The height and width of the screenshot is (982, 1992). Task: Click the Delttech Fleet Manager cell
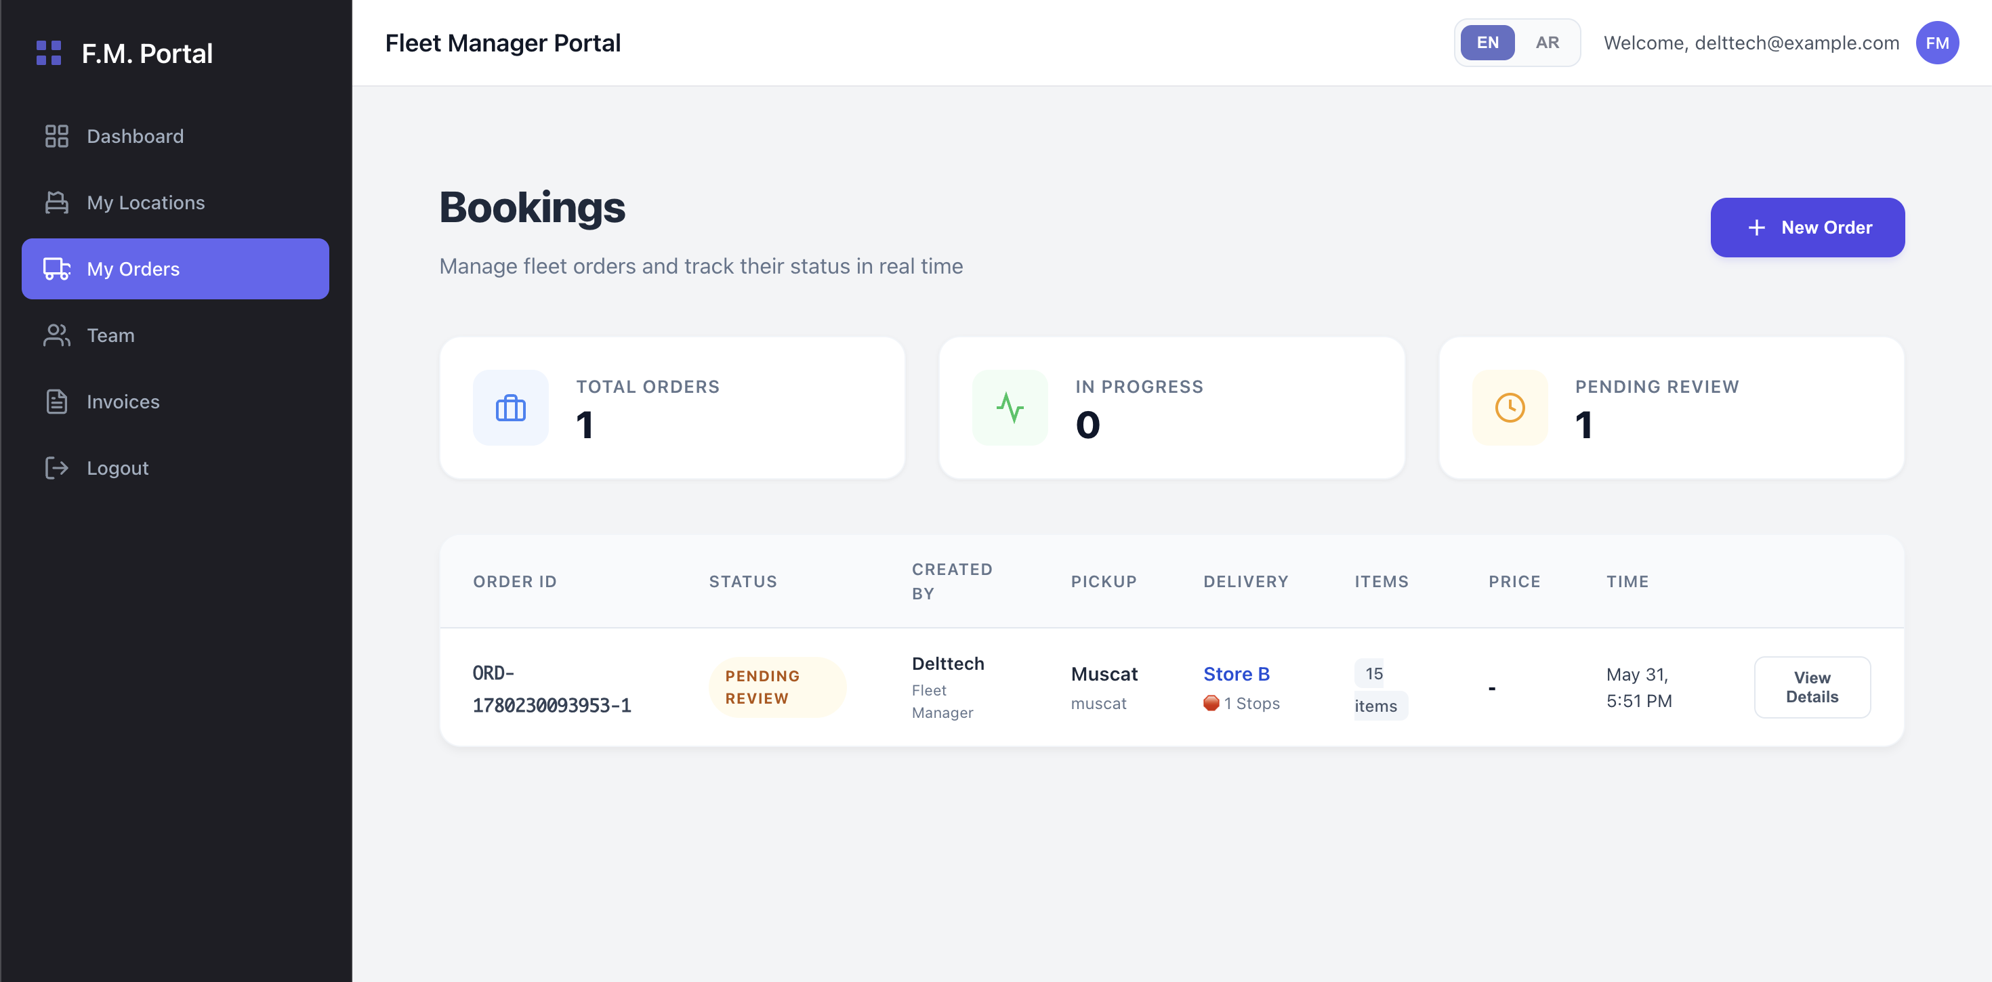(947, 687)
